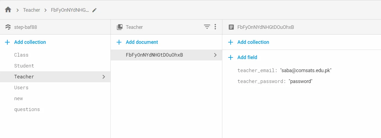
Task: Click the step-baf88 database icon
Action: (8, 27)
